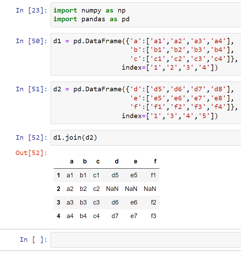Click column header 'e' in output table
The width and height of the screenshot is (241, 254).
point(136,162)
